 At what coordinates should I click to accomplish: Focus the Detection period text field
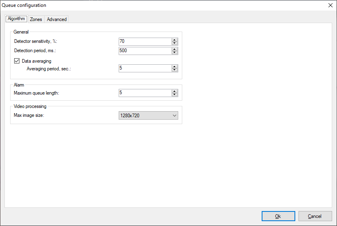144,51
